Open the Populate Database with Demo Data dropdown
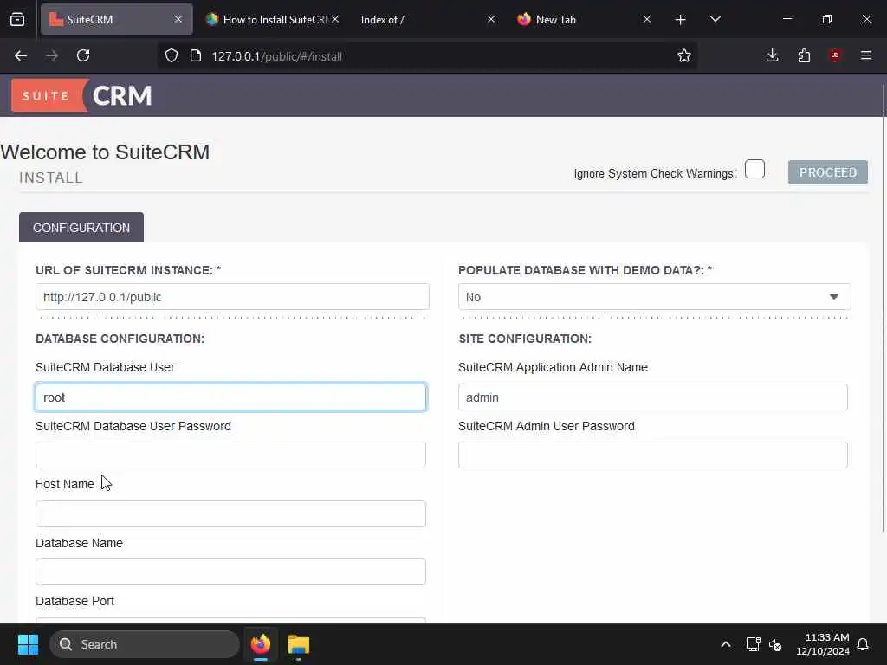 click(654, 297)
